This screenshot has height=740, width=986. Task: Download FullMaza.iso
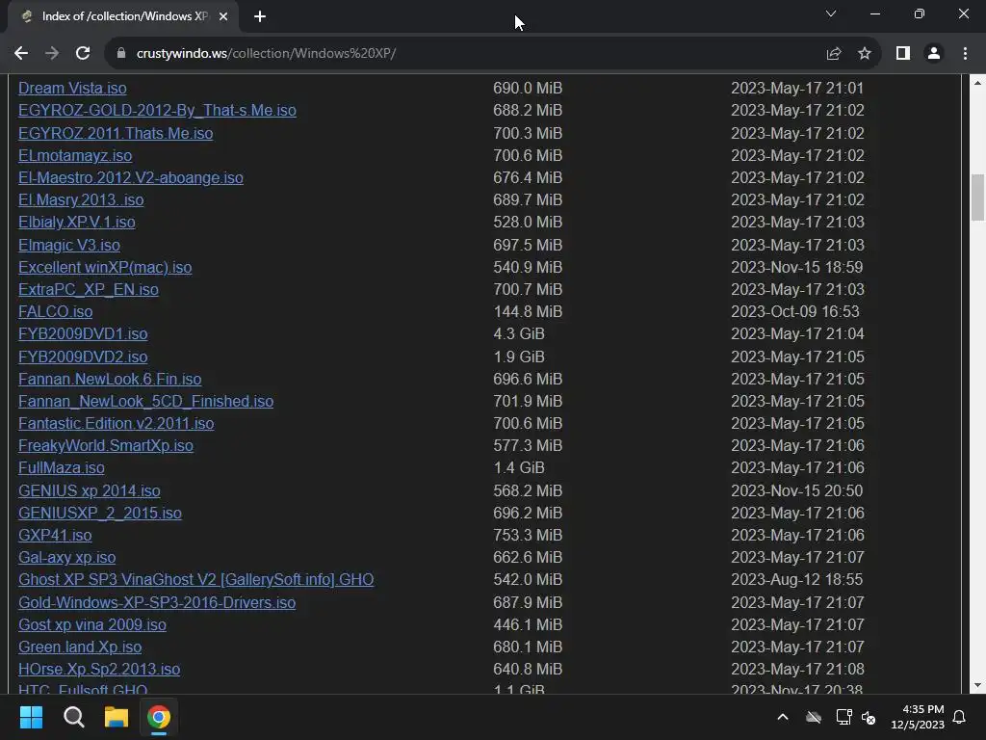click(x=62, y=468)
